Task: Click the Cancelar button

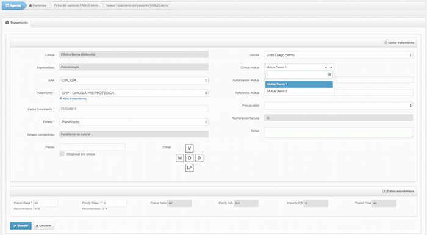Action: tap(43, 226)
